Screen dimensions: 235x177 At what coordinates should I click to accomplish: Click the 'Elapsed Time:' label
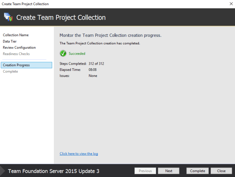click(x=70, y=70)
